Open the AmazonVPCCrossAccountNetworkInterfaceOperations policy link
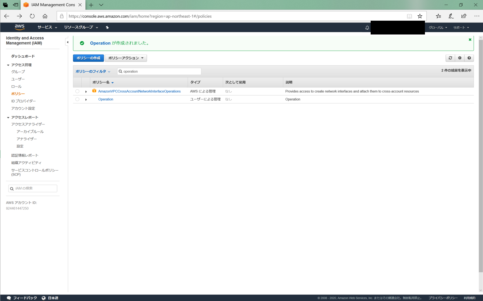 (139, 91)
